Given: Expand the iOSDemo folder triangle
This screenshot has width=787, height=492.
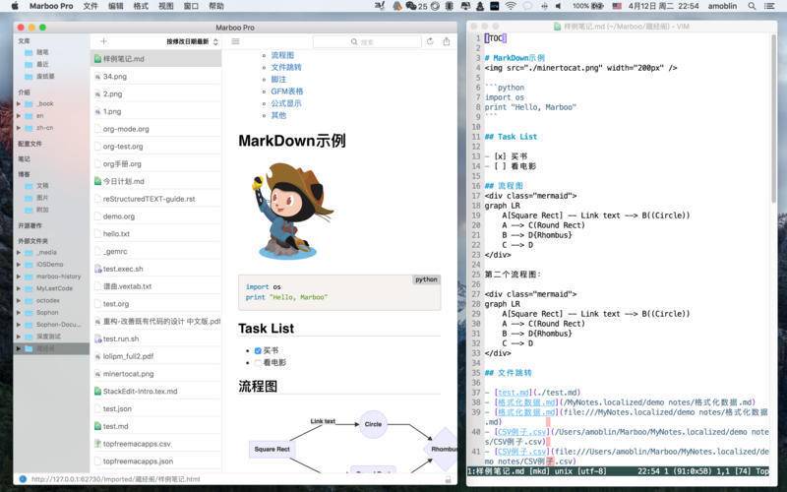Looking at the screenshot, I should [19, 264].
